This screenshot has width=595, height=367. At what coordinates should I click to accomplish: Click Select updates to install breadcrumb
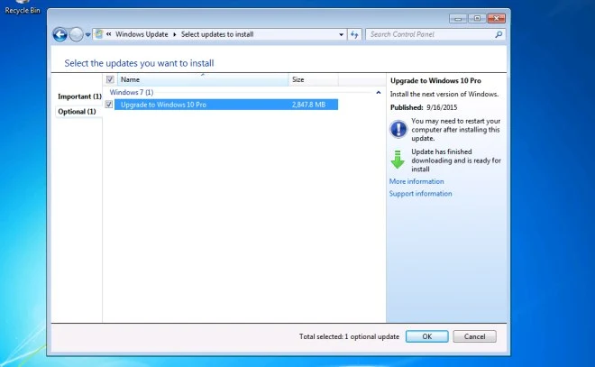[x=217, y=34]
